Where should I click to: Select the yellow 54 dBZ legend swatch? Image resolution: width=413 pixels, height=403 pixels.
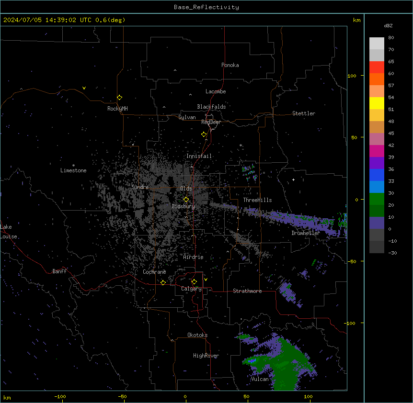pos(377,103)
